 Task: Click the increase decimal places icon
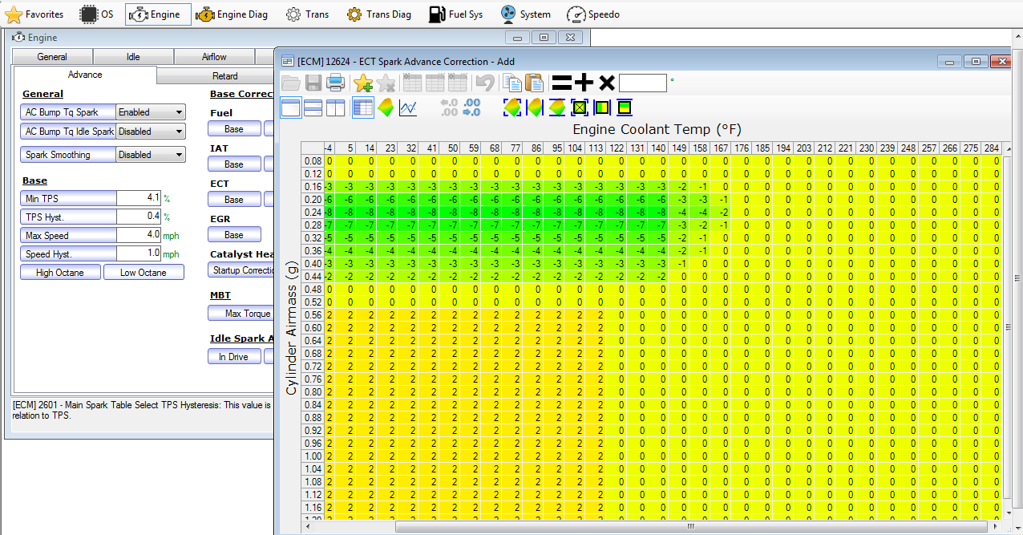[449, 107]
